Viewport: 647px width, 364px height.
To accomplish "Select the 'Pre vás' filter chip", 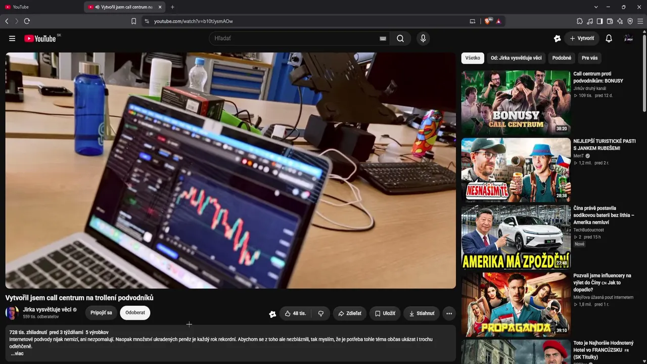I will (589, 58).
